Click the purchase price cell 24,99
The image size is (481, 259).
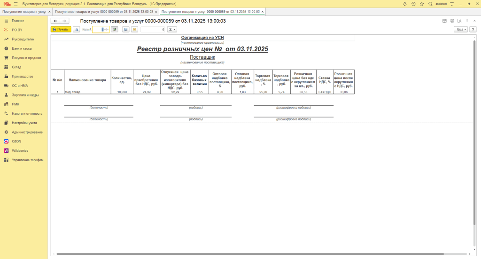click(x=147, y=92)
